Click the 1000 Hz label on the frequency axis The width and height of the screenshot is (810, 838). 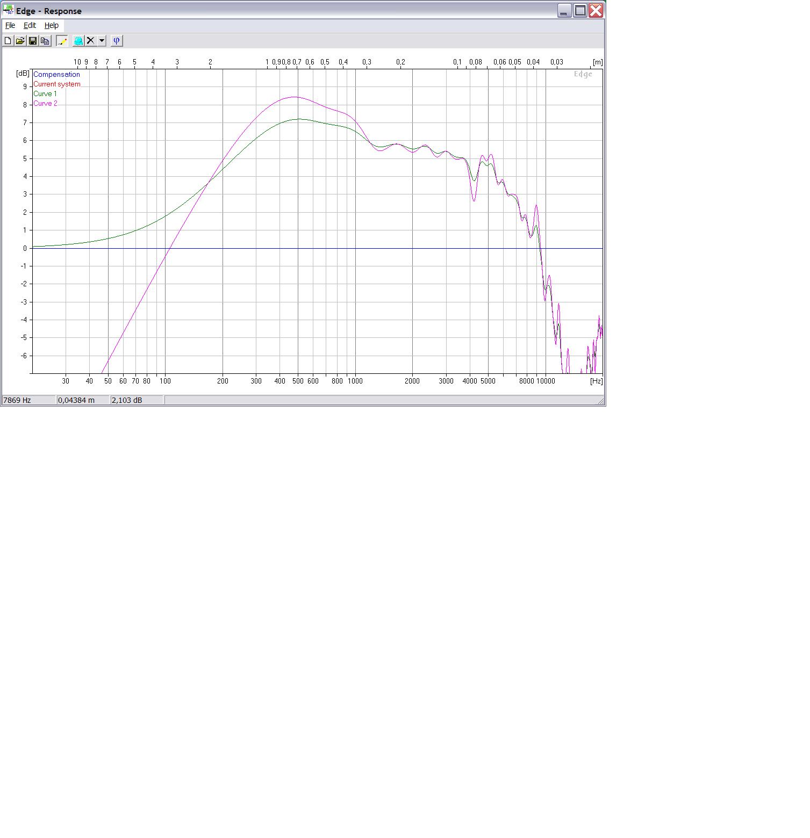coord(355,381)
